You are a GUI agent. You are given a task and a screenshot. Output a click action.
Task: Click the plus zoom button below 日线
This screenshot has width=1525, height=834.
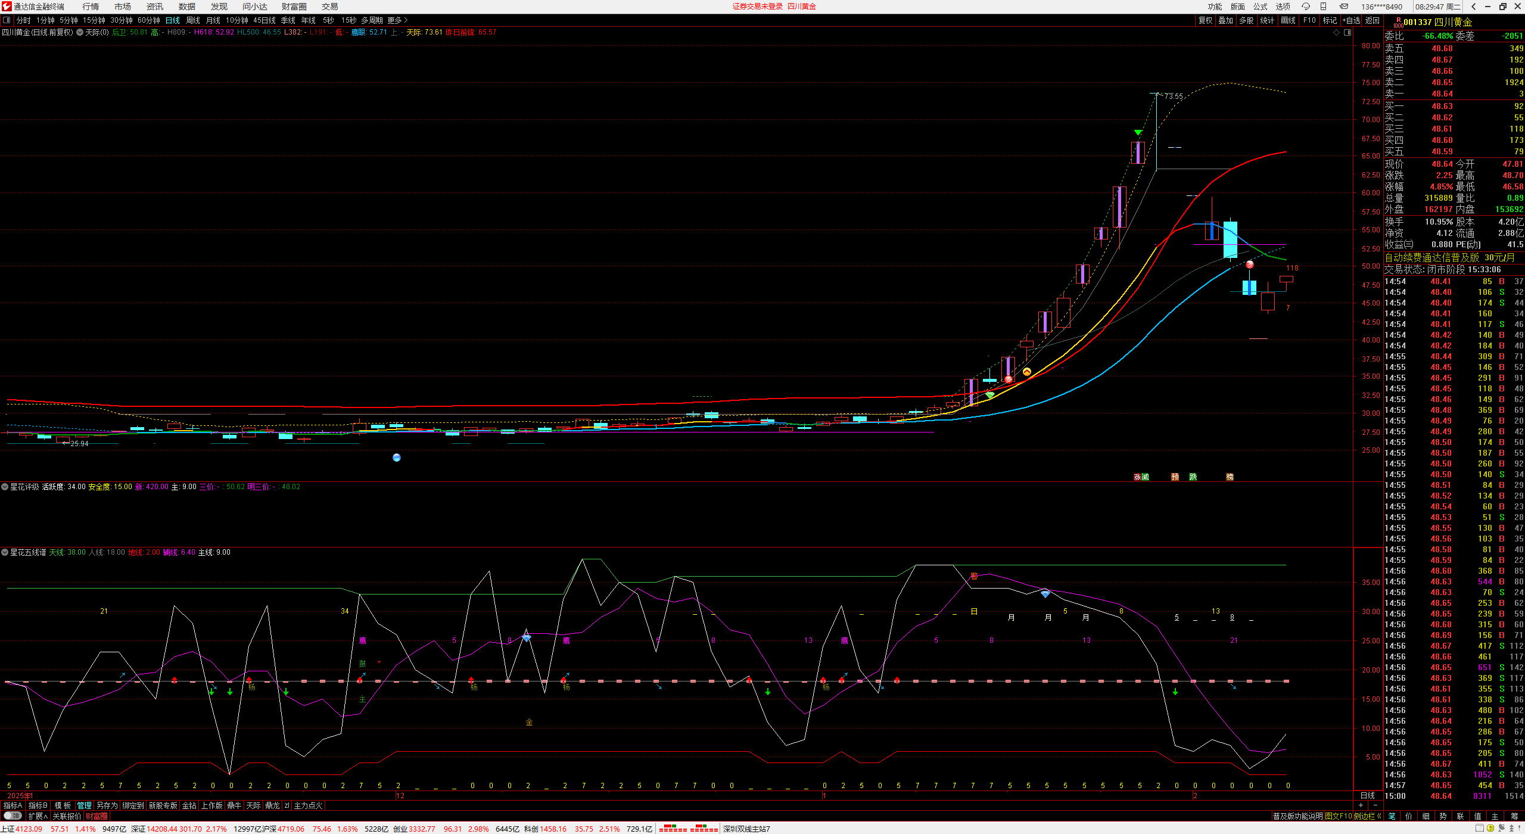coord(1361,805)
